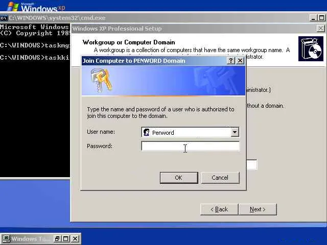Click OK in the Join Computer dialog
This screenshot has height=245, width=327.
179,178
